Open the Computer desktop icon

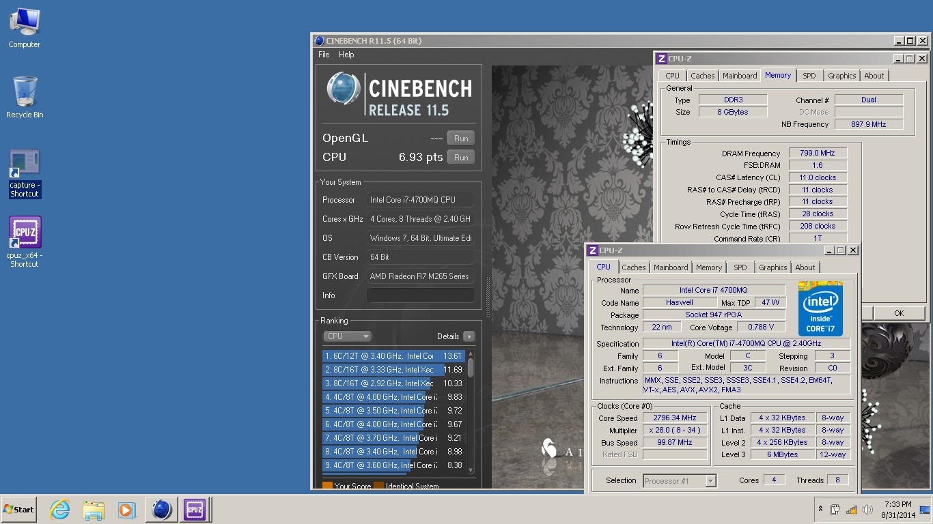[x=25, y=29]
